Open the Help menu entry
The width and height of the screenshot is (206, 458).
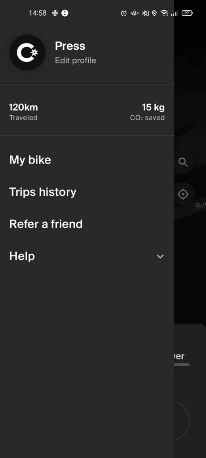(87, 256)
